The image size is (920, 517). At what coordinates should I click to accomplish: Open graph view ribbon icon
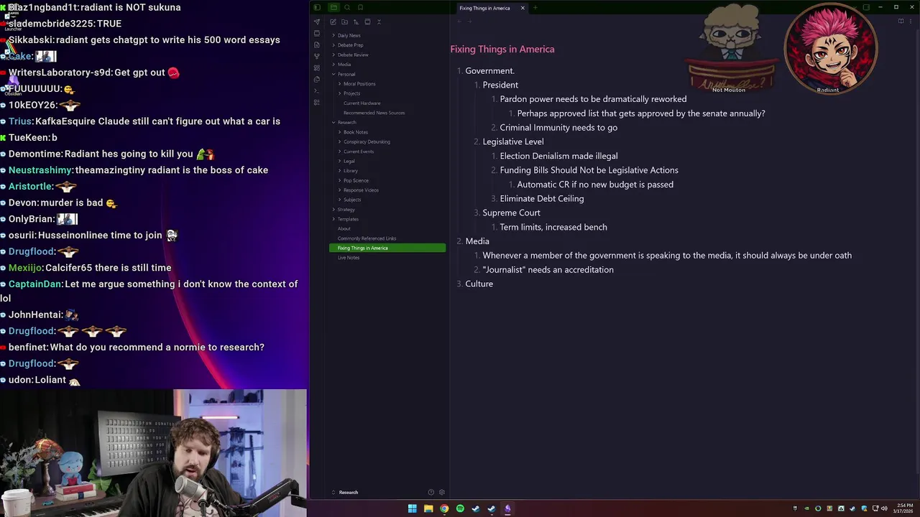pyautogui.click(x=317, y=56)
